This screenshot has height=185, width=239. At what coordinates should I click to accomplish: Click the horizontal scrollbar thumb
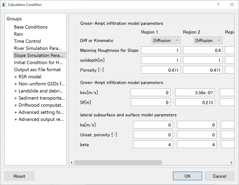pos(118,162)
